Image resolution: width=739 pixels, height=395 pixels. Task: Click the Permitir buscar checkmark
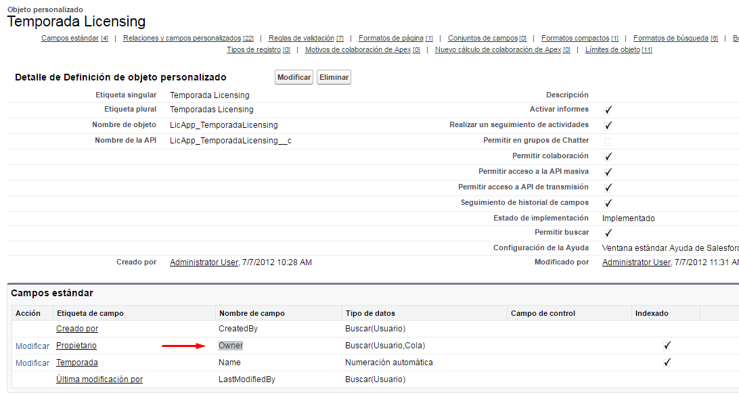[x=608, y=232]
